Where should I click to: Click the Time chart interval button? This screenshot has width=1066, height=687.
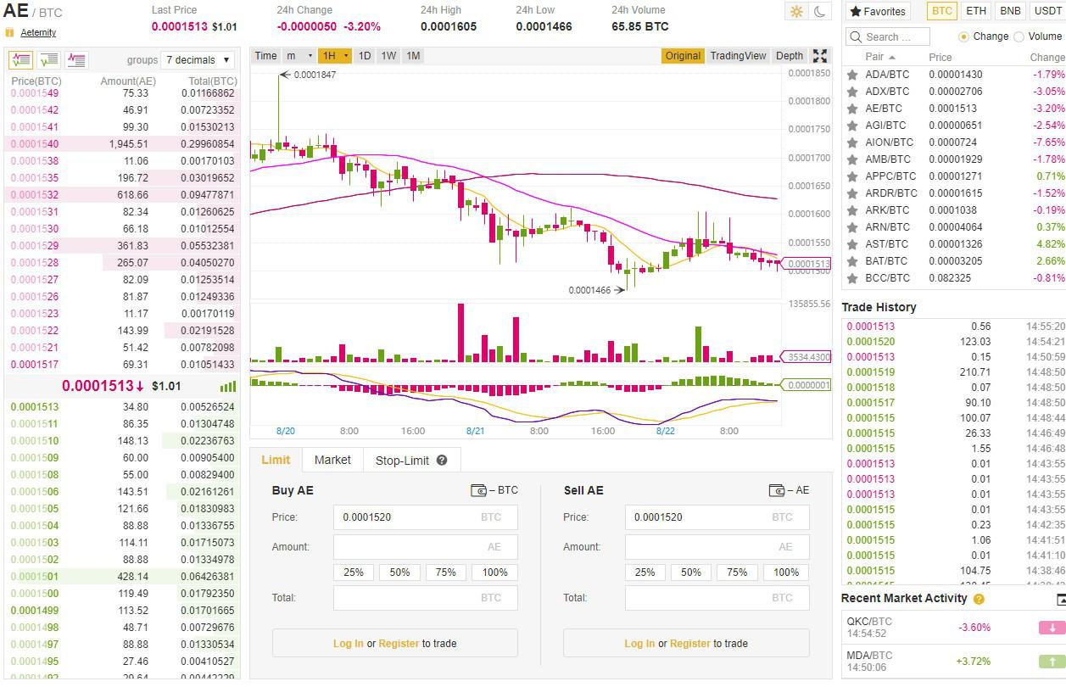point(265,56)
